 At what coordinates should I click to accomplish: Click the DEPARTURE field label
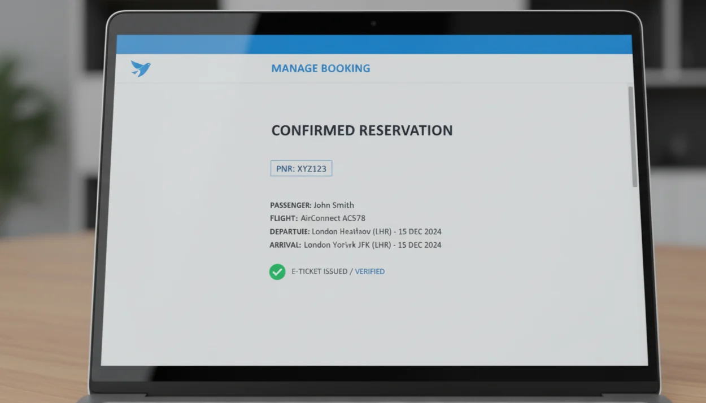click(290, 231)
